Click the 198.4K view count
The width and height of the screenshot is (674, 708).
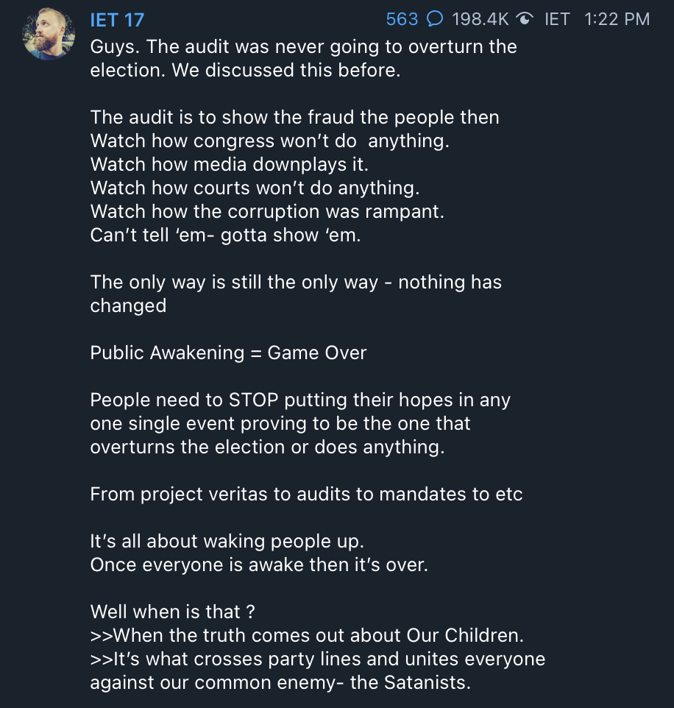480,19
